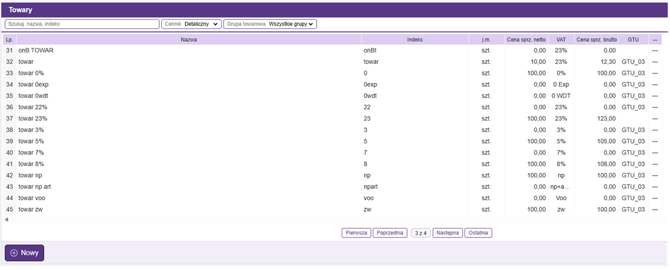
Task: Jump to Pierwsza page
Action: [x=357, y=233]
